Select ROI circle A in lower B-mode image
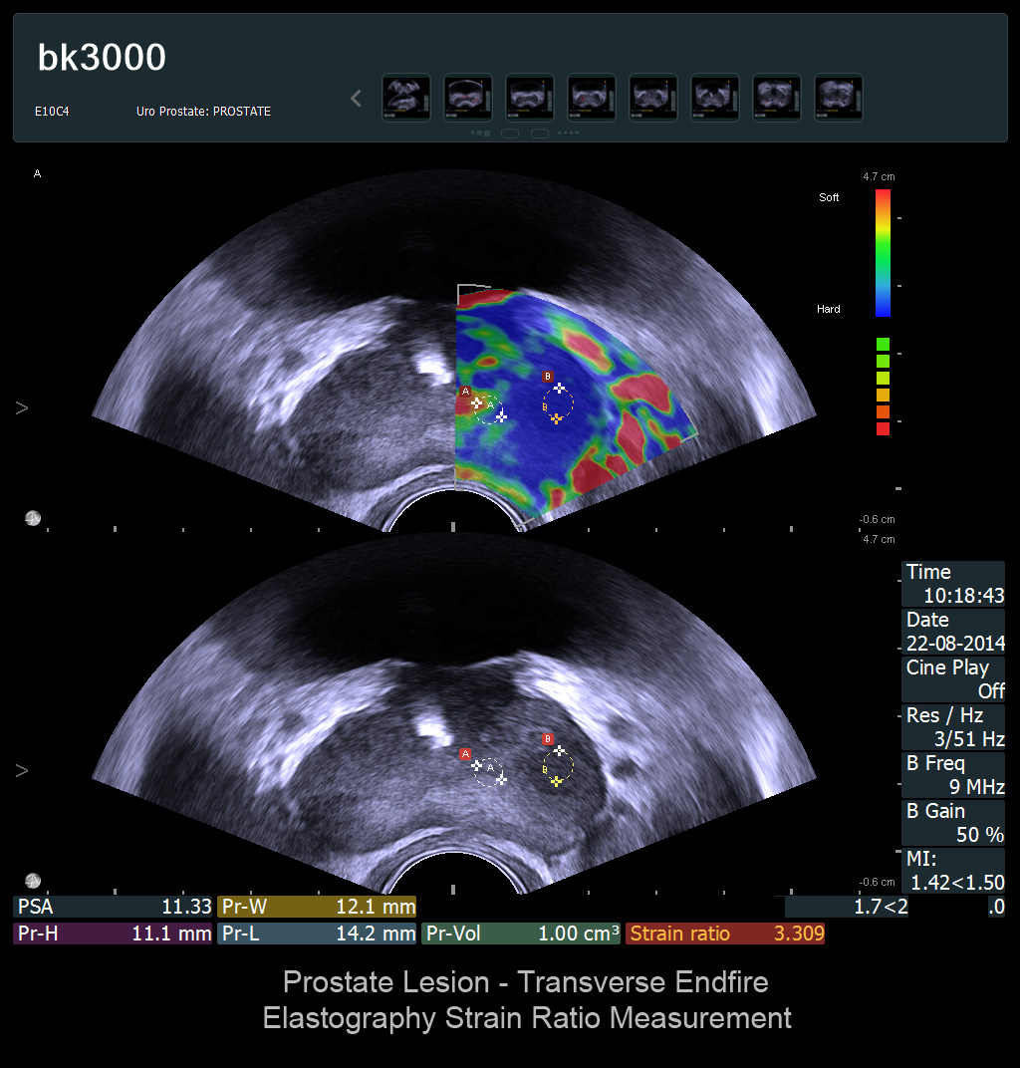The width and height of the screenshot is (1020, 1068). tap(489, 772)
